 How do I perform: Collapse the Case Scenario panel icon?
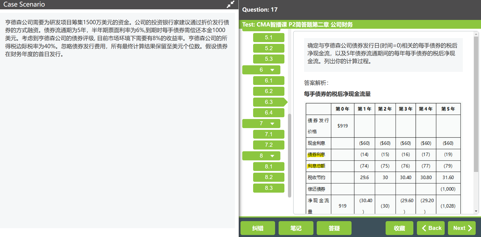pos(230,4)
